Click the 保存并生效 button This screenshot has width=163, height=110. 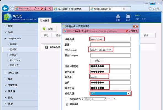tap(52, 47)
